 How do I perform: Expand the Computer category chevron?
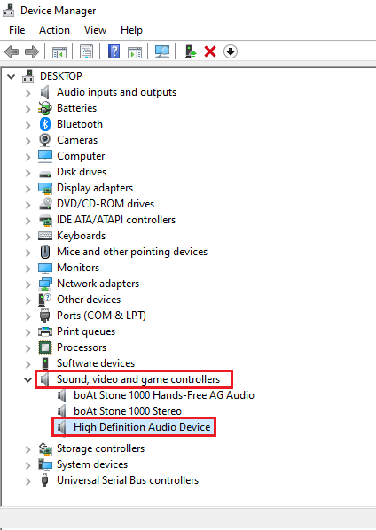[28, 157]
